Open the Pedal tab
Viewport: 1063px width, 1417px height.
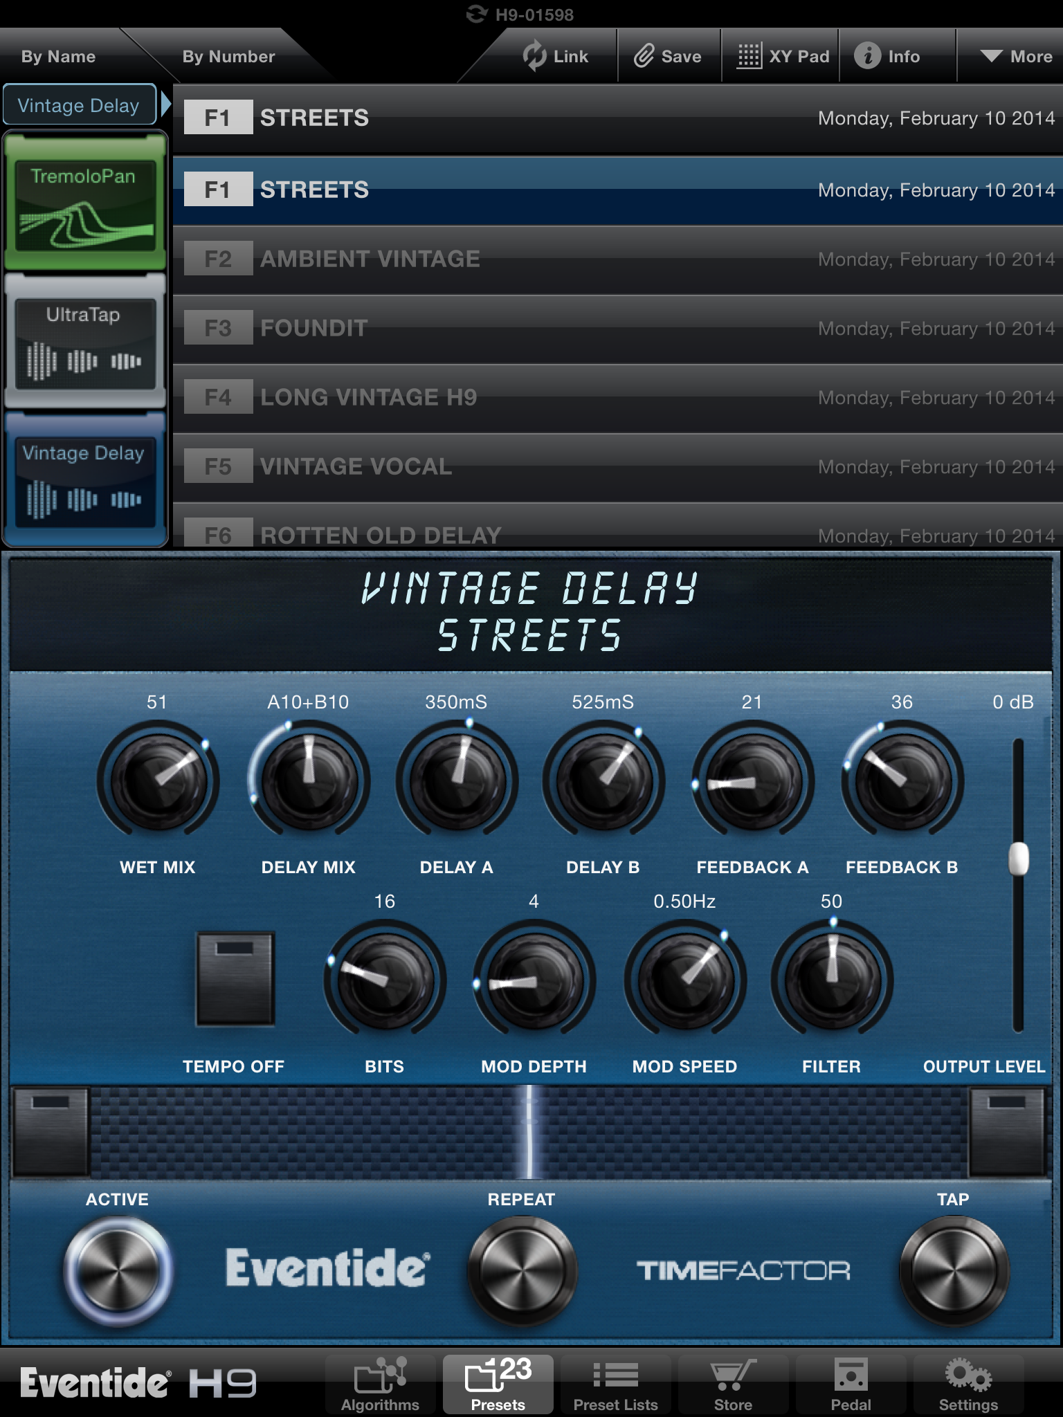coord(851,1384)
